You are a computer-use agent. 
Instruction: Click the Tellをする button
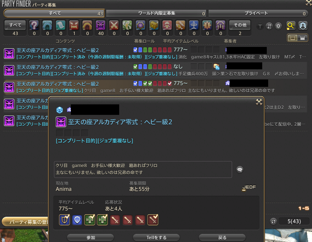coord(156,237)
